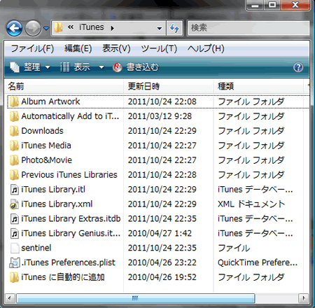Click the scrollbar left arrow

tap(10, 298)
